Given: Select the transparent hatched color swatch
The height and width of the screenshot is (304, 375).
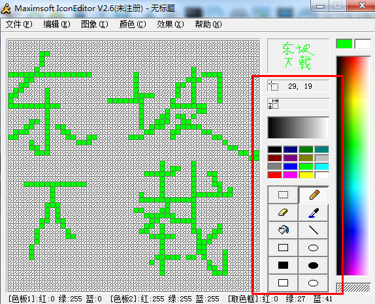Looking at the screenshot, I should (353, 288).
